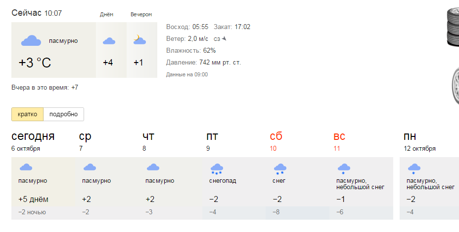Select the сегодня day heading
This screenshot has height=232, width=459.
pos(33,136)
